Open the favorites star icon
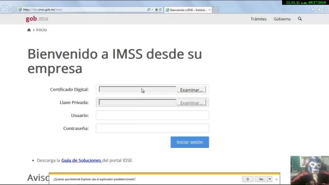This screenshot has width=329, height=185. click(319, 9)
